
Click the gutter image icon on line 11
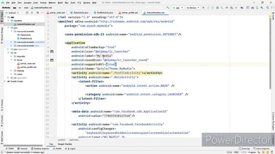[x=52, y=60]
